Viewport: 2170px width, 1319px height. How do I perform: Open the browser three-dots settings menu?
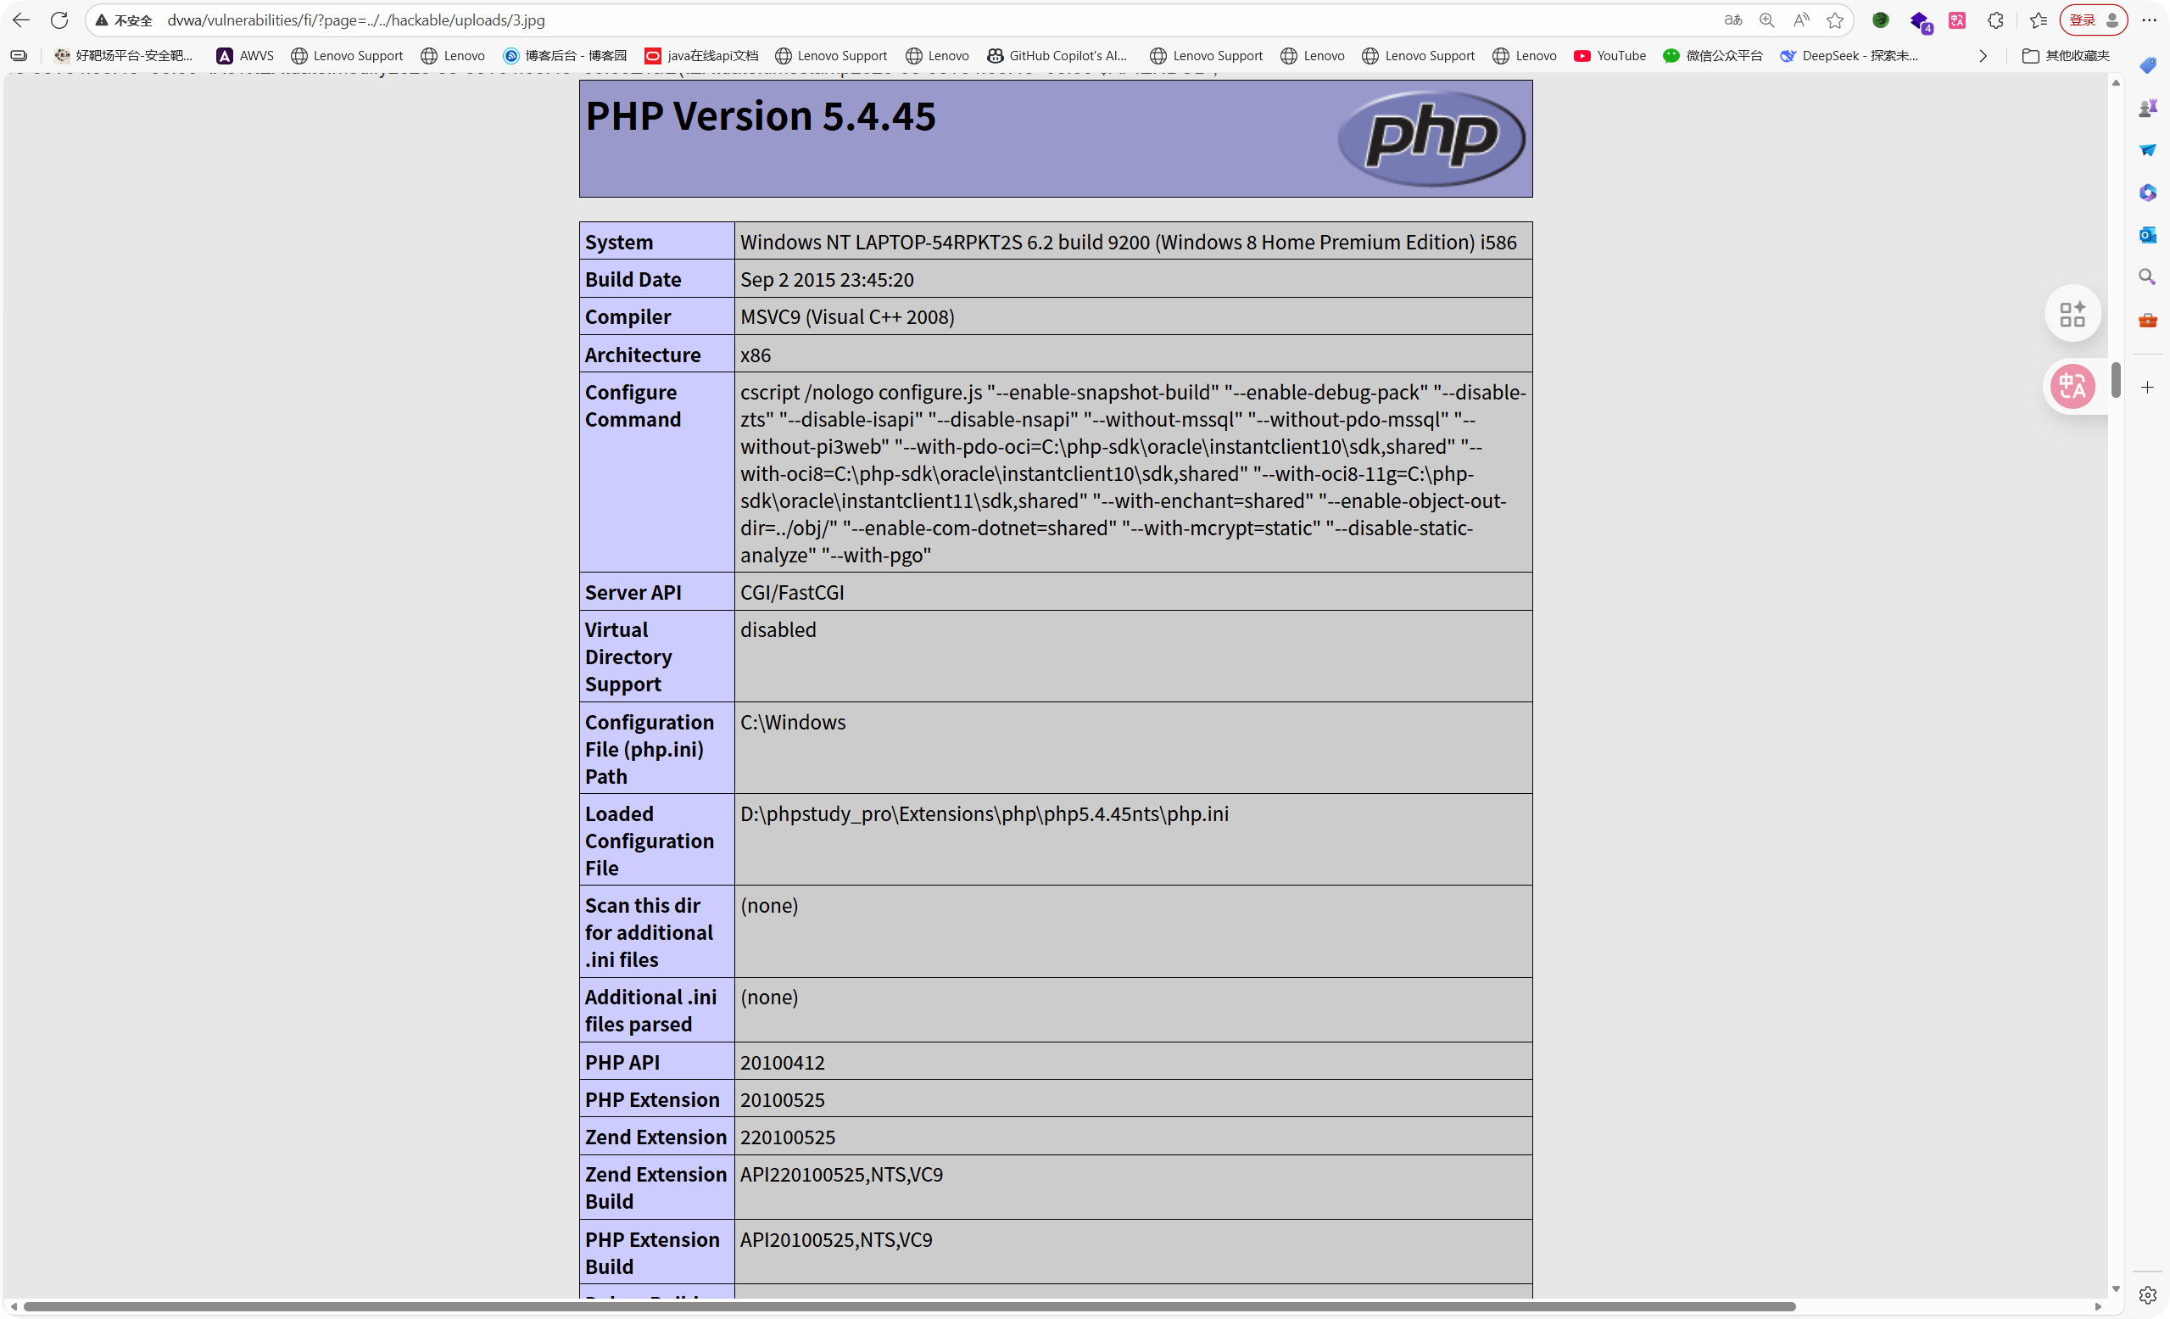point(2149,20)
